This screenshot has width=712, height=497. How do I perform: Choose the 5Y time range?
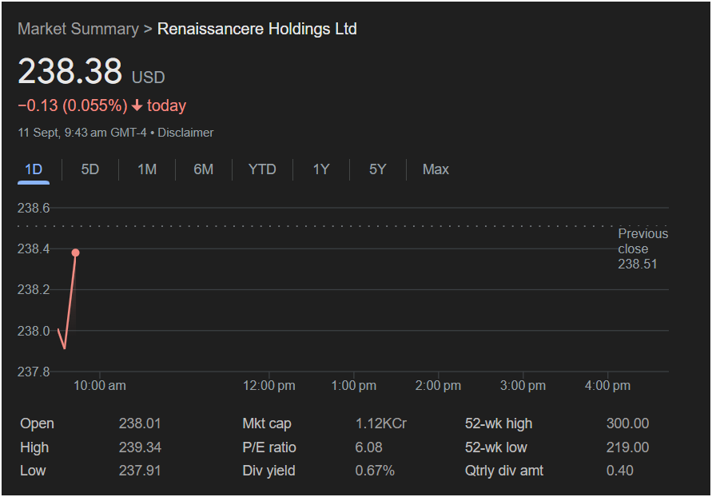pyautogui.click(x=378, y=169)
